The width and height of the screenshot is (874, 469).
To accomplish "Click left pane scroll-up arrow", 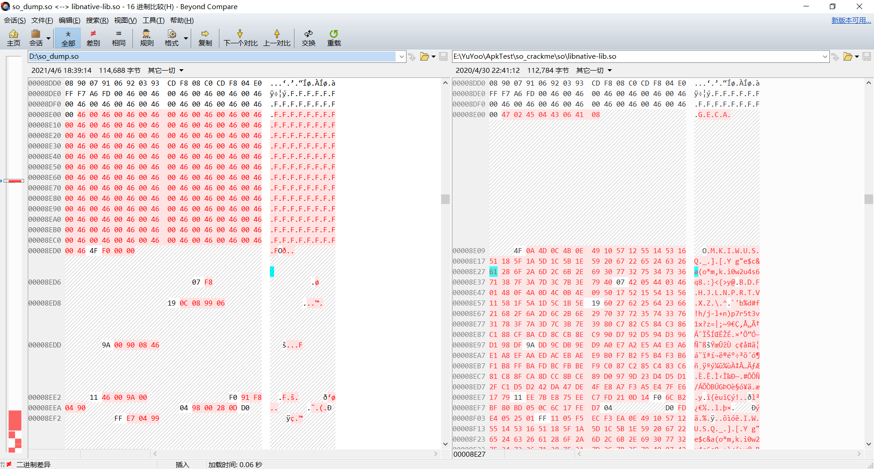I will click(x=445, y=83).
